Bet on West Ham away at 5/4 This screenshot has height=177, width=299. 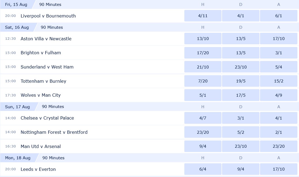pos(279,67)
